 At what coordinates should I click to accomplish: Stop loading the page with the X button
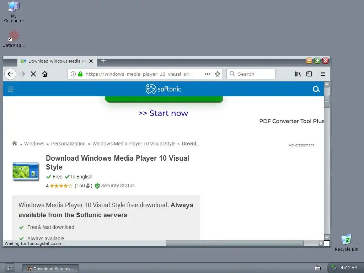[33, 74]
